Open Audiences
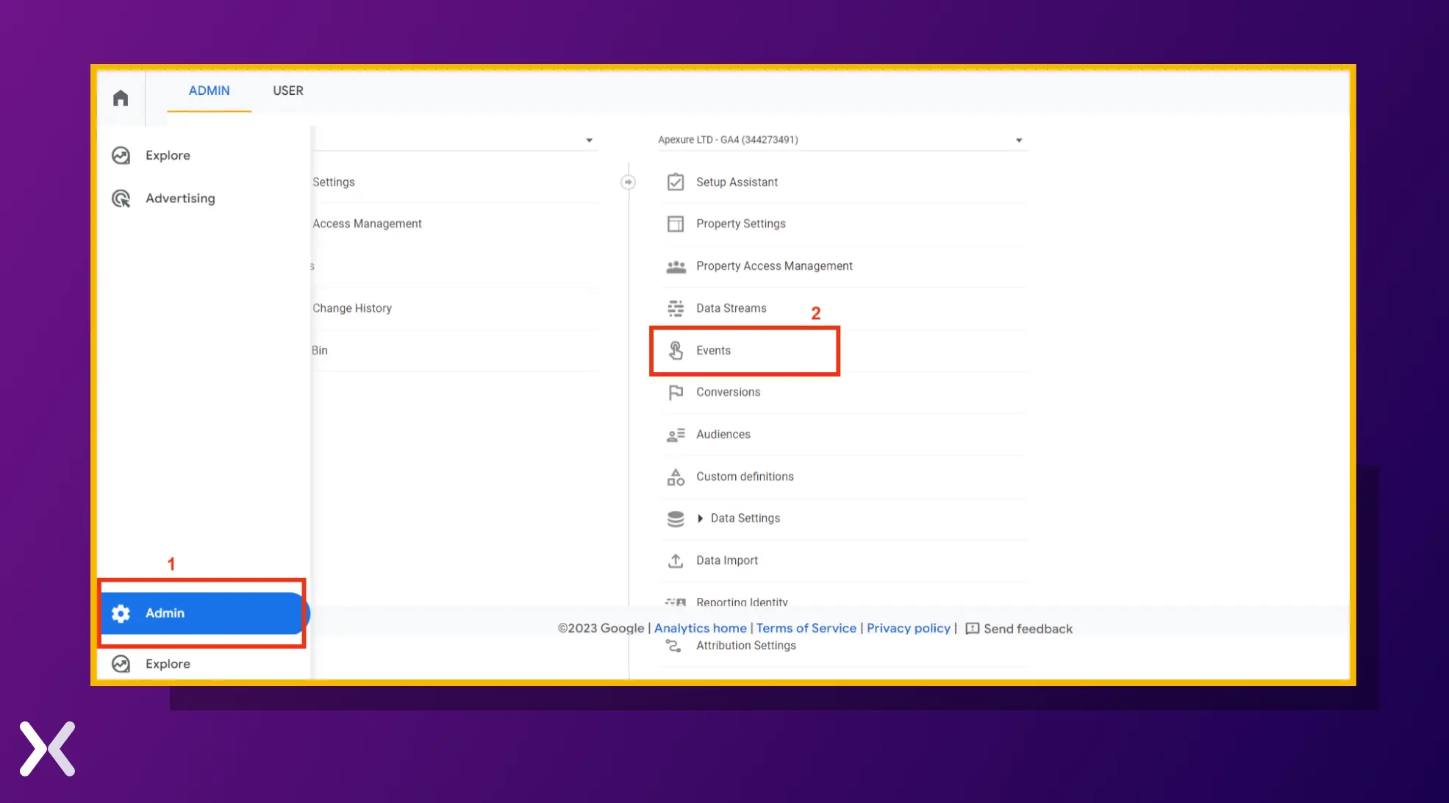The width and height of the screenshot is (1449, 803). 723,435
